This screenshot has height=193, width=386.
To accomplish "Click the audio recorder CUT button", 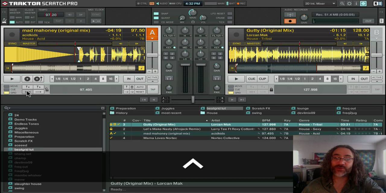I will click(369, 21).
